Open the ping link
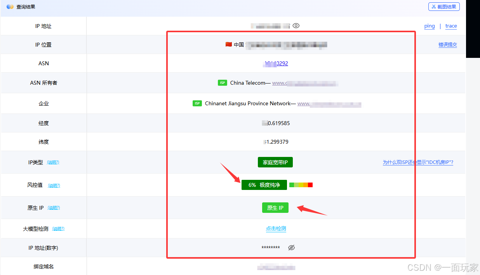 pos(430,26)
